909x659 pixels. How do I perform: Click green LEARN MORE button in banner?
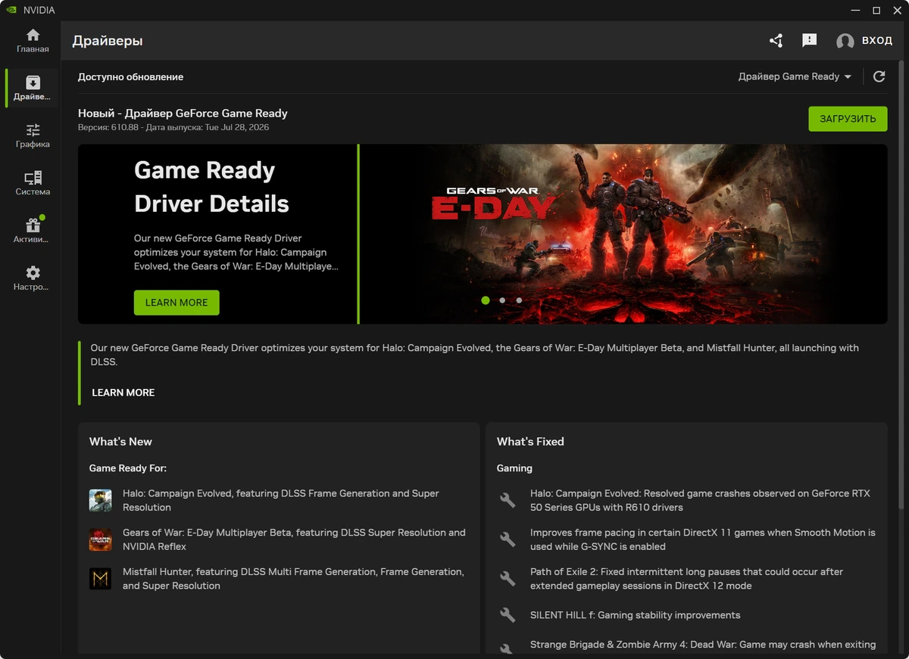tap(176, 303)
